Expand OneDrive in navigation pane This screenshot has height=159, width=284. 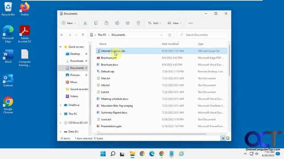(60, 105)
